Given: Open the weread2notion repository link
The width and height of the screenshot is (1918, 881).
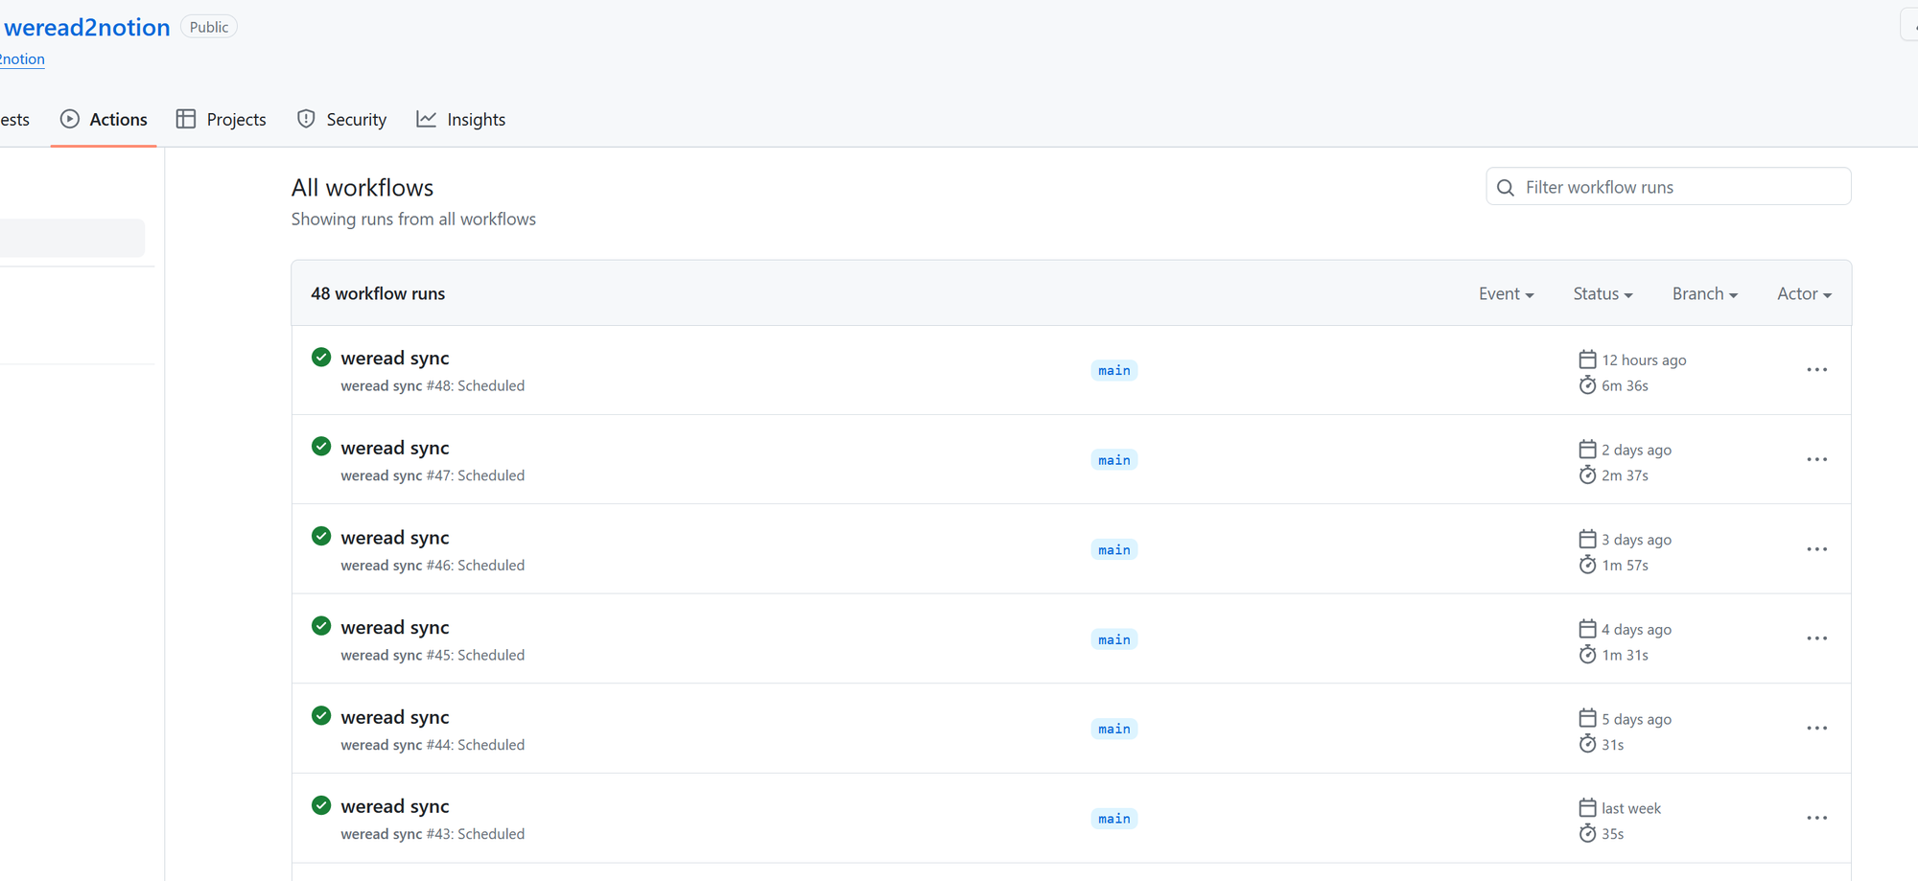Looking at the screenshot, I should [87, 28].
